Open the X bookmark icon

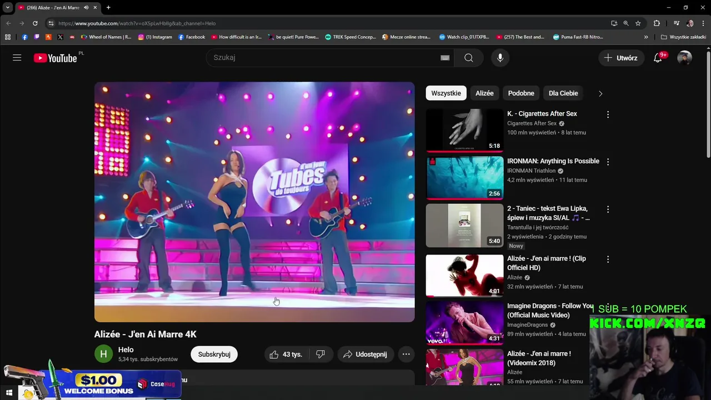[61, 37]
